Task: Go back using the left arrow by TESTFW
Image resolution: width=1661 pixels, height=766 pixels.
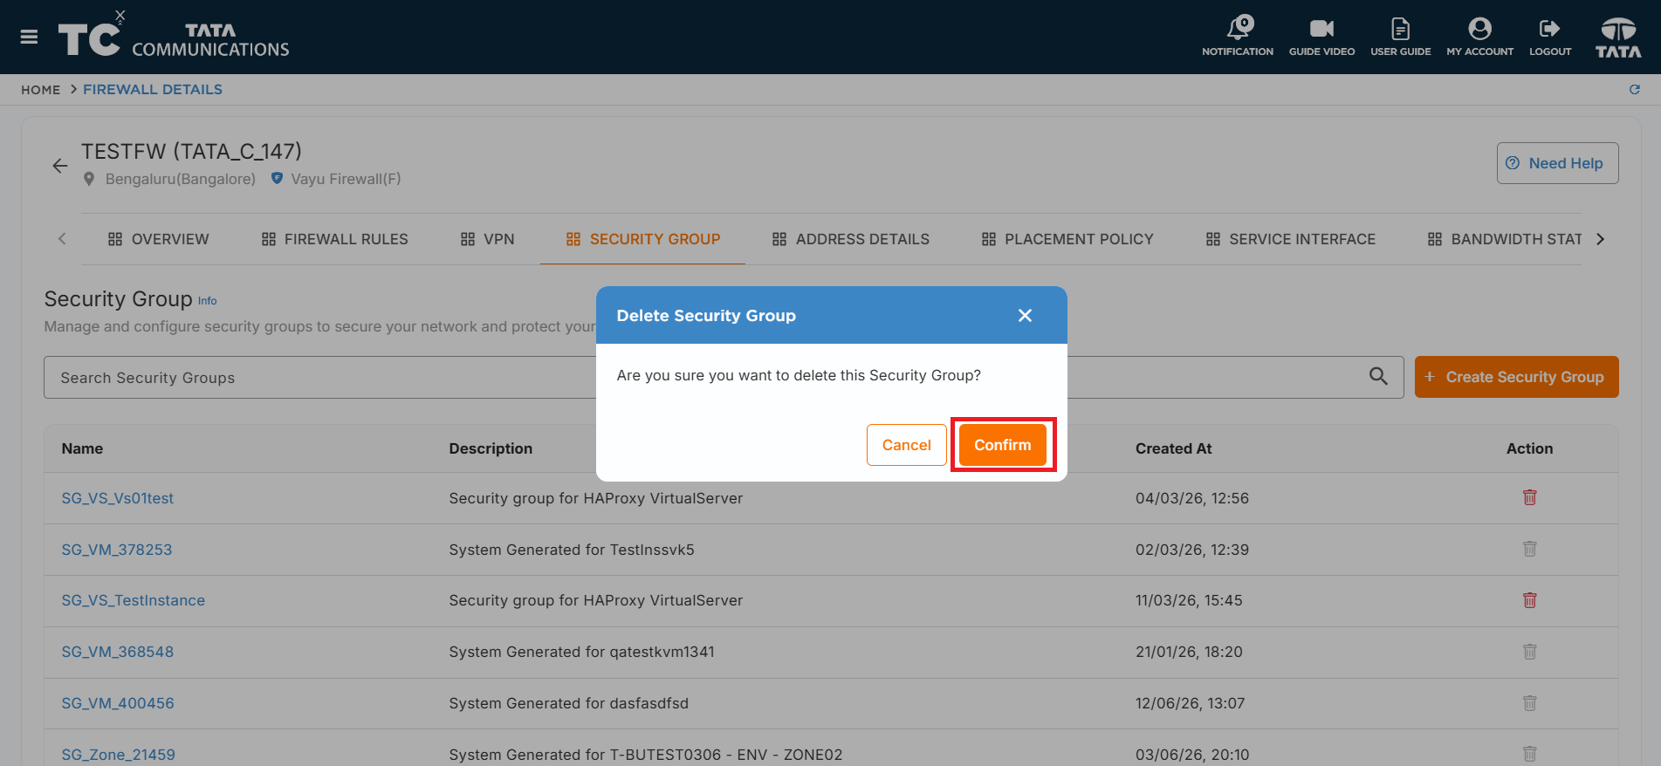Action: tap(59, 166)
